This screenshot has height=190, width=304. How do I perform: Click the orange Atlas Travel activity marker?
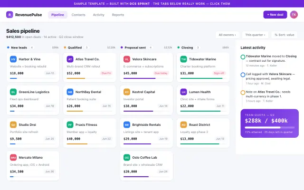tap(243, 93)
